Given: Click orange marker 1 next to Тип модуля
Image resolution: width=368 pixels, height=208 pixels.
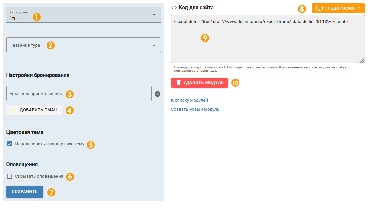Looking at the screenshot, I should coord(36,17).
